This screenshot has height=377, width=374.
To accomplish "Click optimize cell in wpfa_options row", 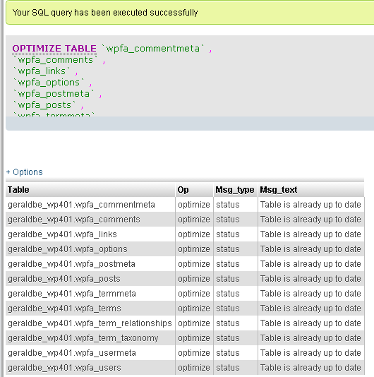I will tap(195, 249).
